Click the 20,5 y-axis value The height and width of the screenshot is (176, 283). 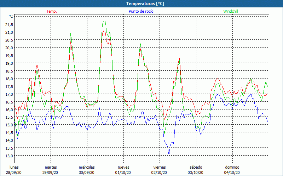9,40
